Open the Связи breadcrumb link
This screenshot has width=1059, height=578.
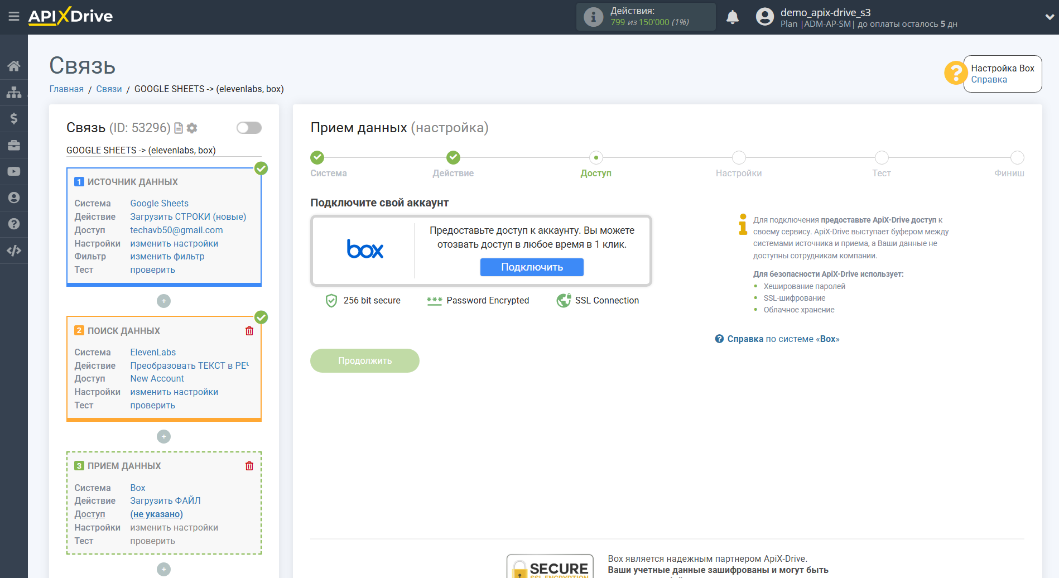coord(109,89)
